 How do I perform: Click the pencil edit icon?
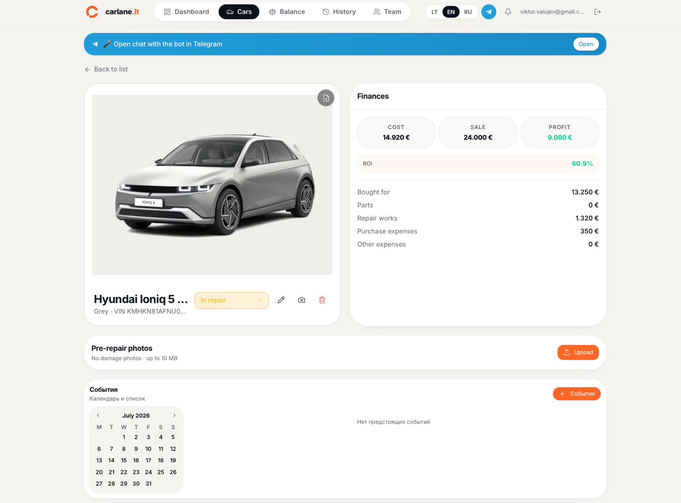pyautogui.click(x=281, y=300)
